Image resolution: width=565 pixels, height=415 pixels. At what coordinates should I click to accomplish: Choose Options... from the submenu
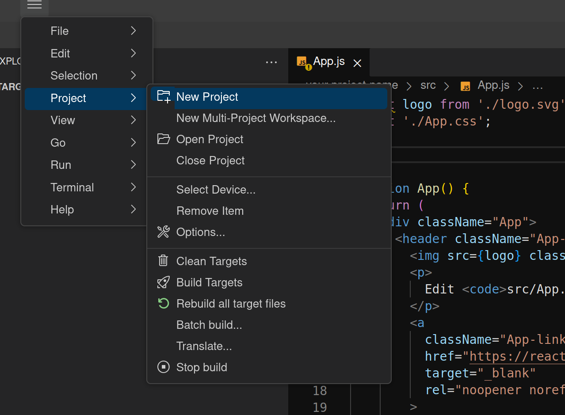pos(269,232)
